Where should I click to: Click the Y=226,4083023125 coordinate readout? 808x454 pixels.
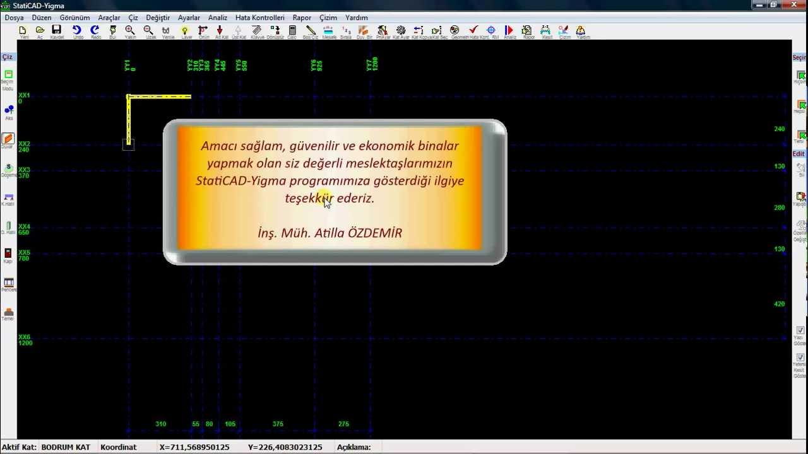[285, 447]
